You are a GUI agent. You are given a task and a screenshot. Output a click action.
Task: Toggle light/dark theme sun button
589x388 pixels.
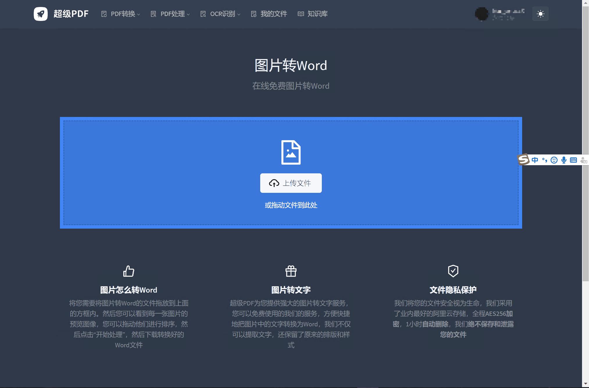[540, 14]
